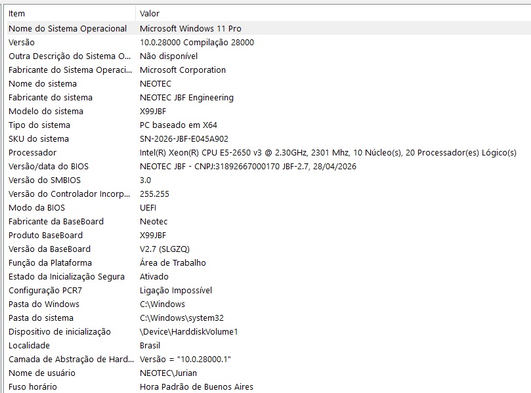The image size is (531, 393).
Task: Select the Localidade row
Action: click(x=29, y=346)
